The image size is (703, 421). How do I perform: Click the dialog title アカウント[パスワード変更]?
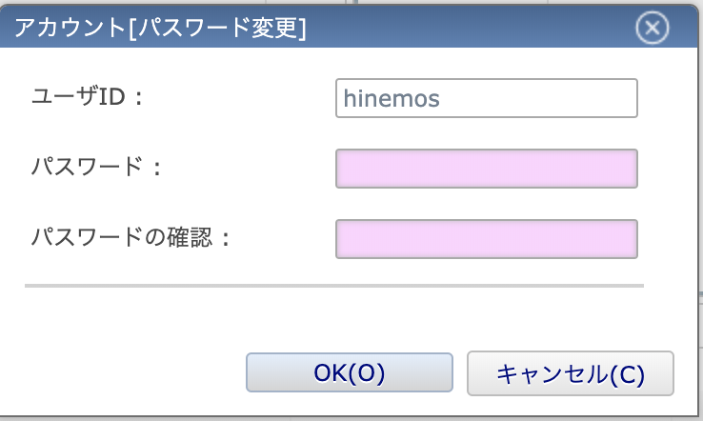click(x=160, y=28)
